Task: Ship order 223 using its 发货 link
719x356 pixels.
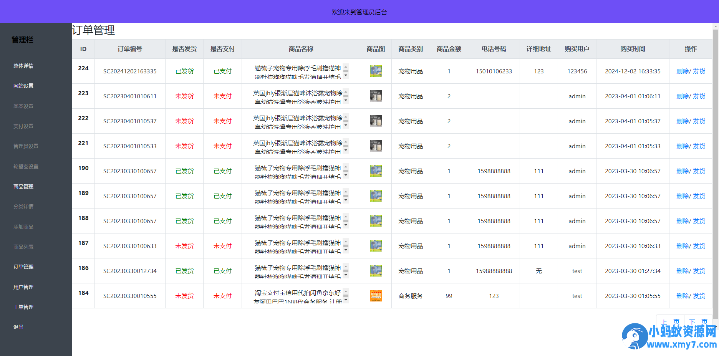Action: point(699,96)
